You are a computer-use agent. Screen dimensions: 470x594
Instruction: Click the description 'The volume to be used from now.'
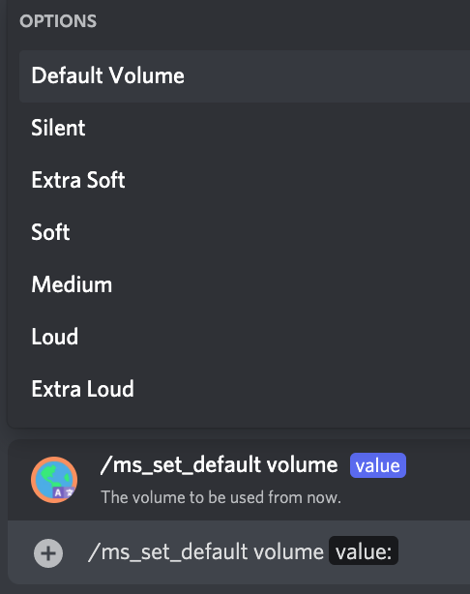click(220, 497)
